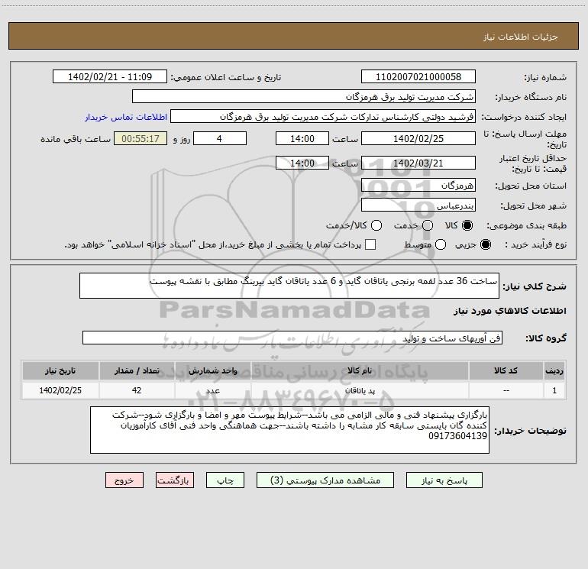Click the واحد شمارش column header
588x569 pixels.
[x=212, y=371]
